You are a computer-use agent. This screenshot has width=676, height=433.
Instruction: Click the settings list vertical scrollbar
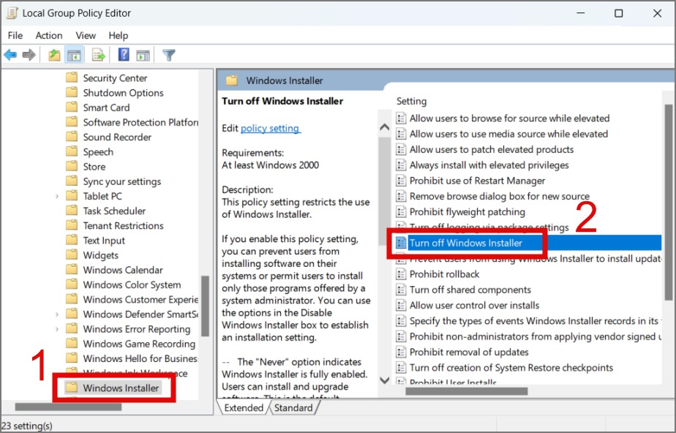click(668, 202)
